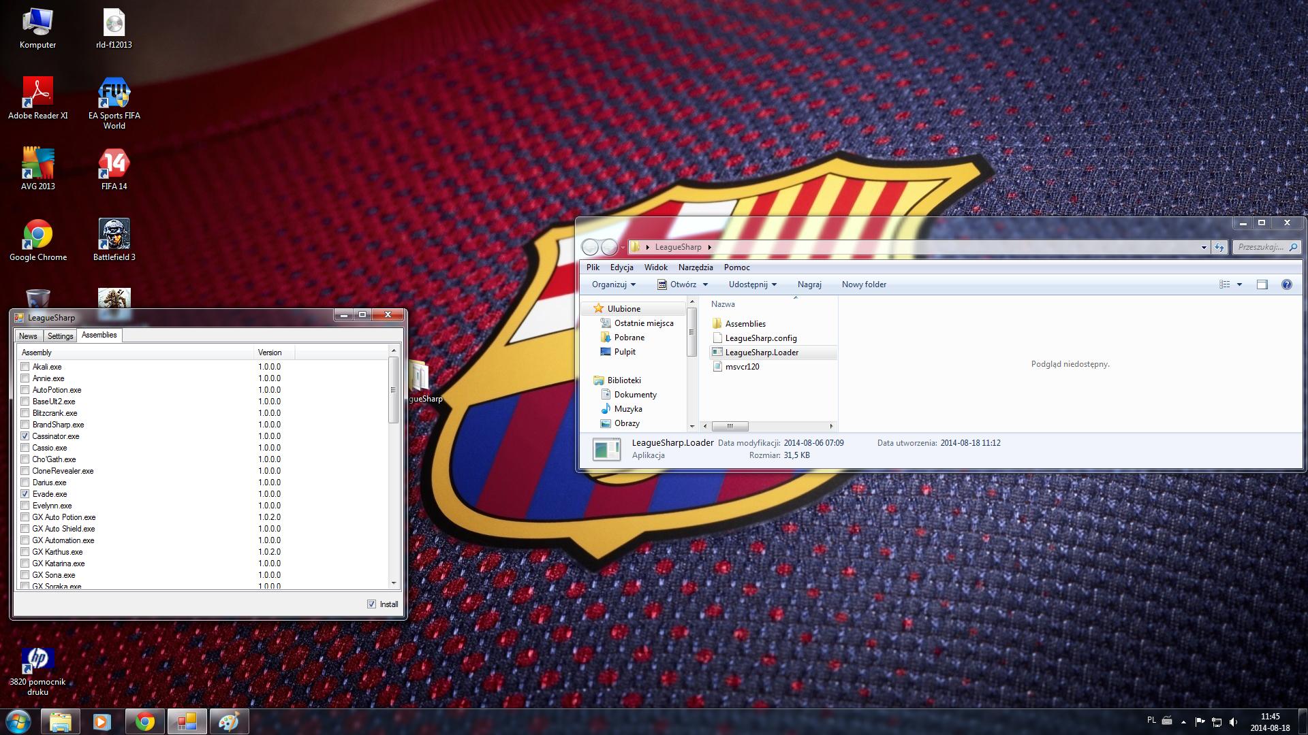Image resolution: width=1308 pixels, height=735 pixels.
Task: Open the rld-f12013 disc image icon
Action: tap(114, 29)
